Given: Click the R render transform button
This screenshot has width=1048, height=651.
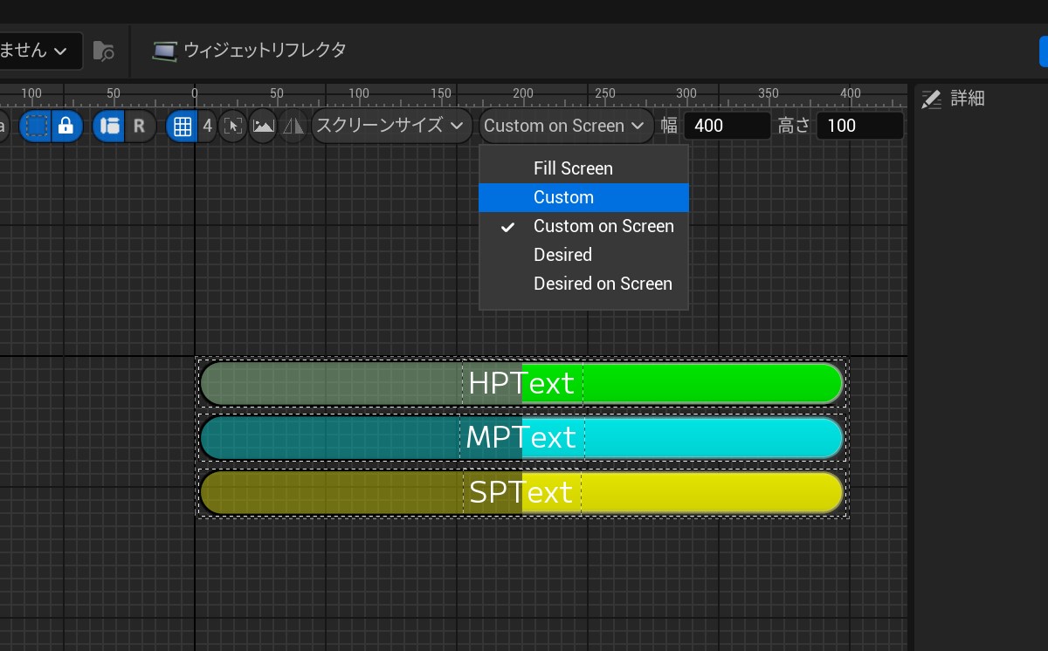Looking at the screenshot, I should click(x=139, y=126).
